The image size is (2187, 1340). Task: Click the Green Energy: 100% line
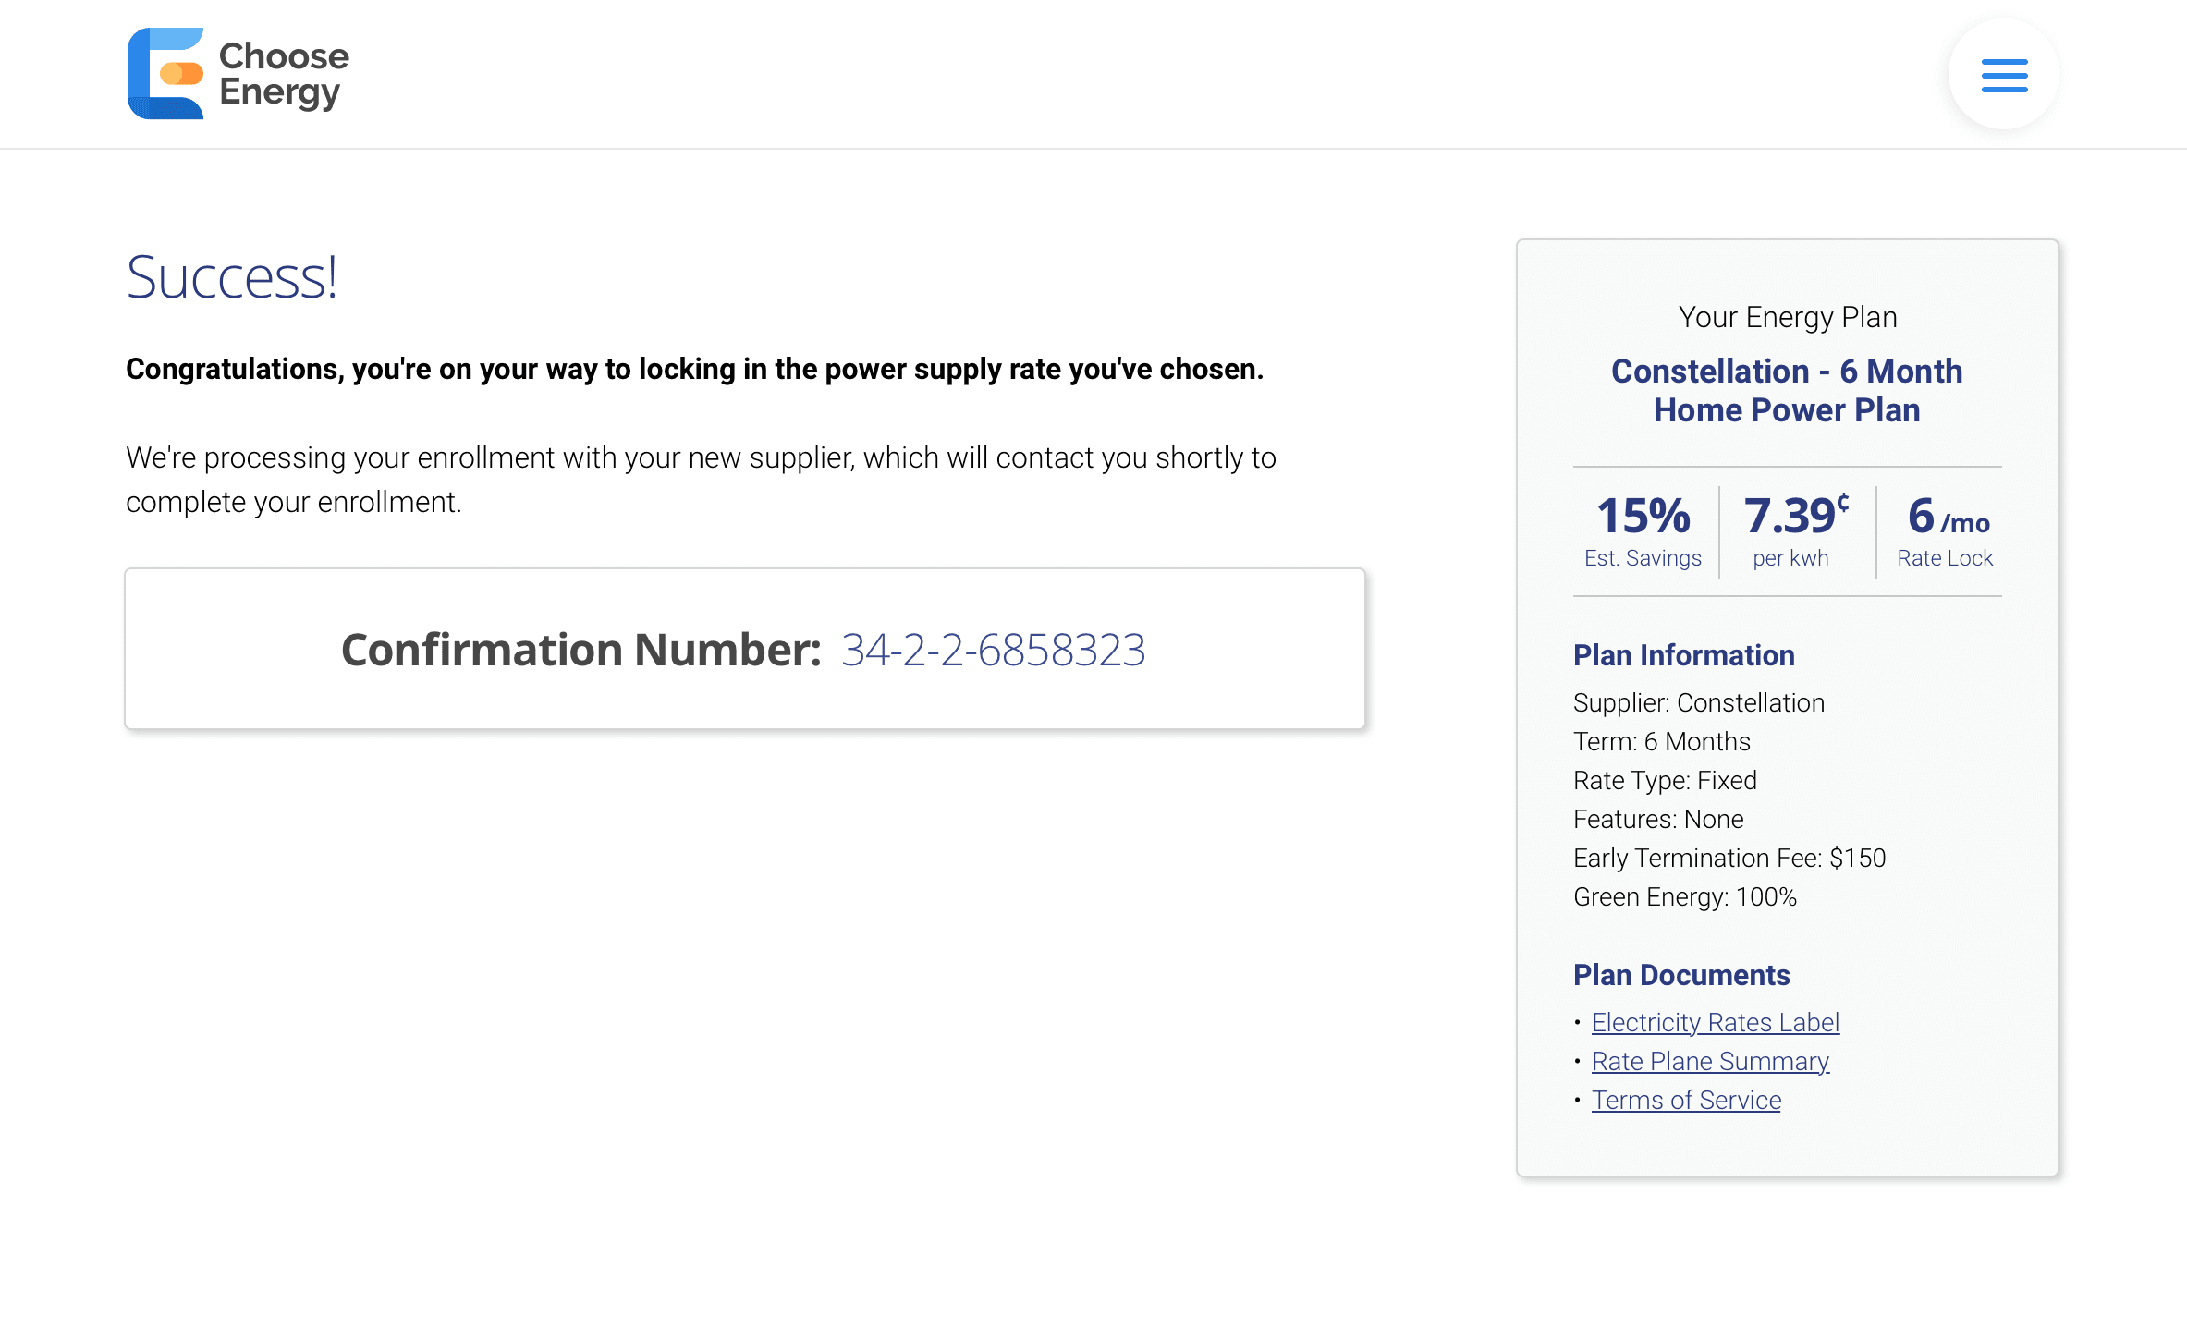pyautogui.click(x=1685, y=896)
